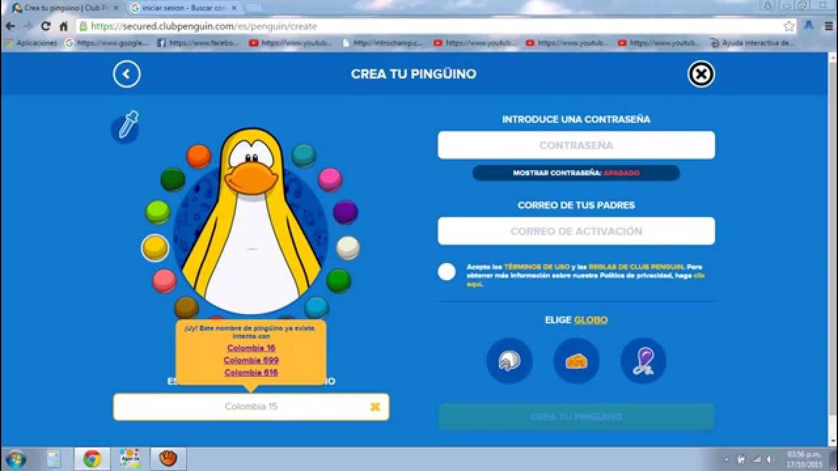Image resolution: width=838 pixels, height=471 pixels.
Task: Click Chrome's forward navigation arrow
Action: [x=27, y=26]
